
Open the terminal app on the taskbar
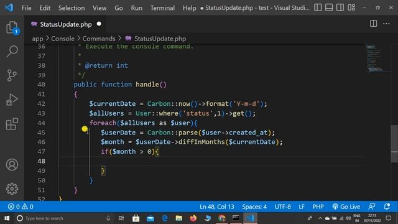(x=236, y=218)
